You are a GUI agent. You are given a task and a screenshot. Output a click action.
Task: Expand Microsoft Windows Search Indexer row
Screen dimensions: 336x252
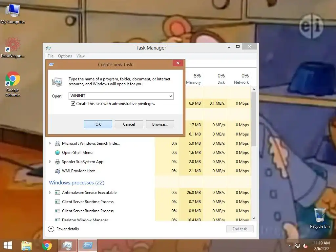[50, 143]
